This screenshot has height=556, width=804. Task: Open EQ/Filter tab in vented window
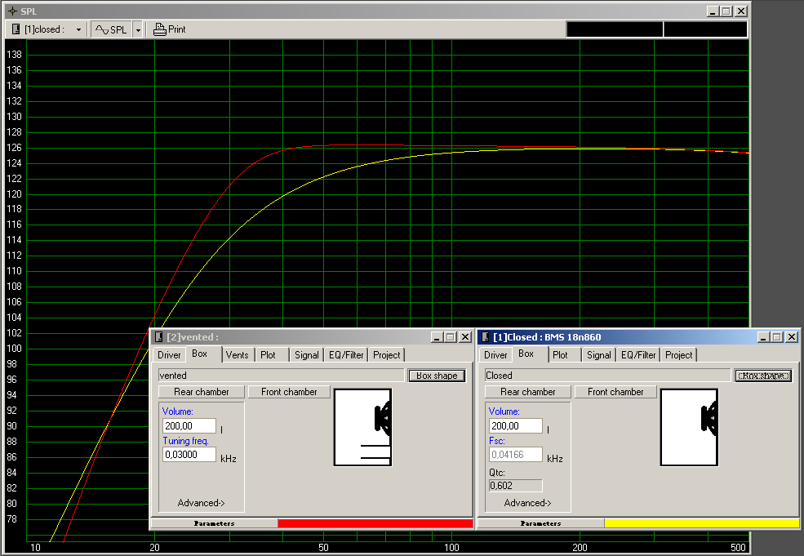(x=346, y=355)
